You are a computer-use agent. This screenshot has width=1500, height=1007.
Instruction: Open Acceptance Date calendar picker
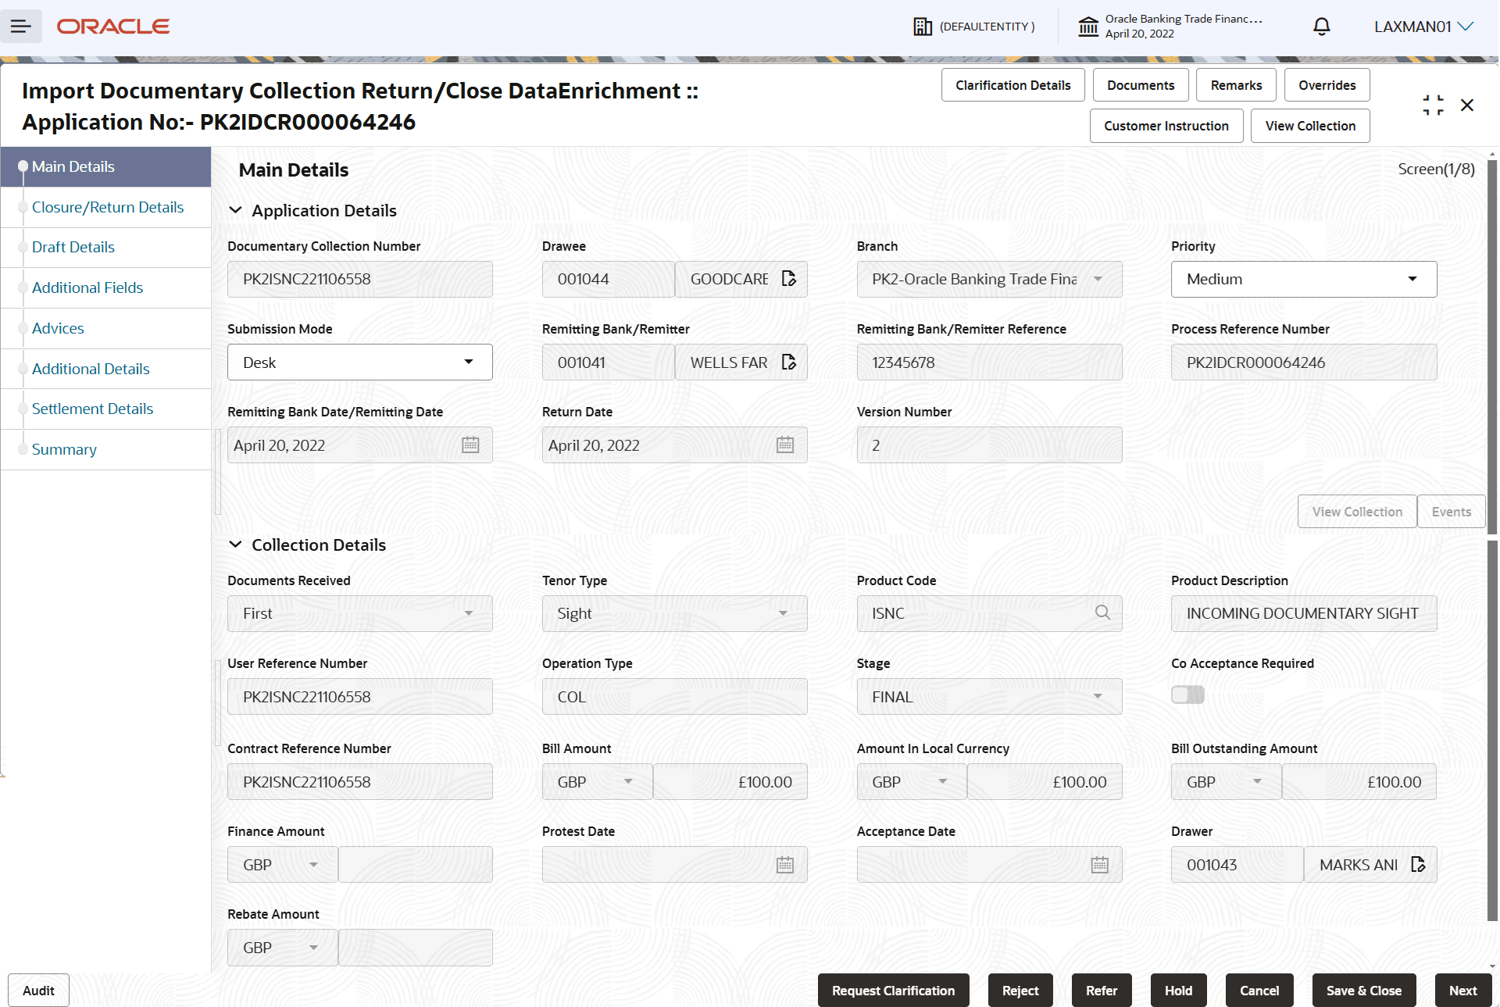click(x=1099, y=864)
